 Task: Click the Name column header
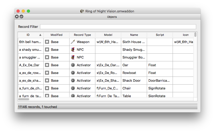[134, 35]
